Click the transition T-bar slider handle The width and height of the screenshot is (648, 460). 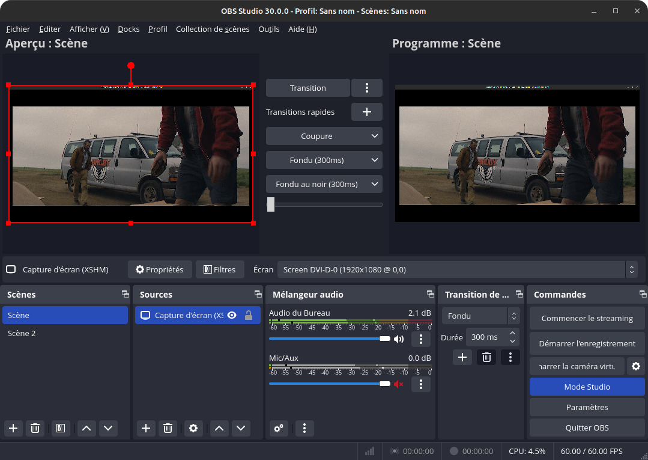(271, 204)
